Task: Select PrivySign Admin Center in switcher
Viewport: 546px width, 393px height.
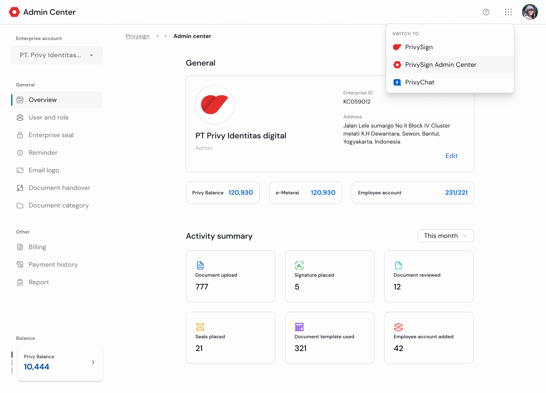Action: click(x=450, y=65)
